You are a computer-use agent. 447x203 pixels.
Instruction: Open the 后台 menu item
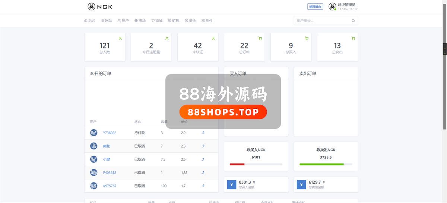90,21
